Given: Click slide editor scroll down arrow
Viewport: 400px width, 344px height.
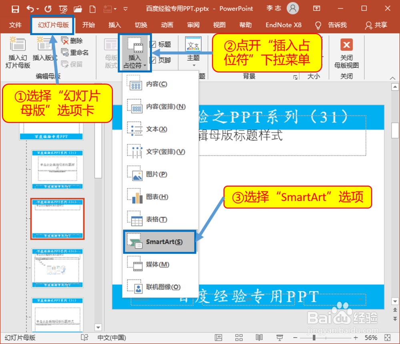Looking at the screenshot, I should tap(395, 301).
